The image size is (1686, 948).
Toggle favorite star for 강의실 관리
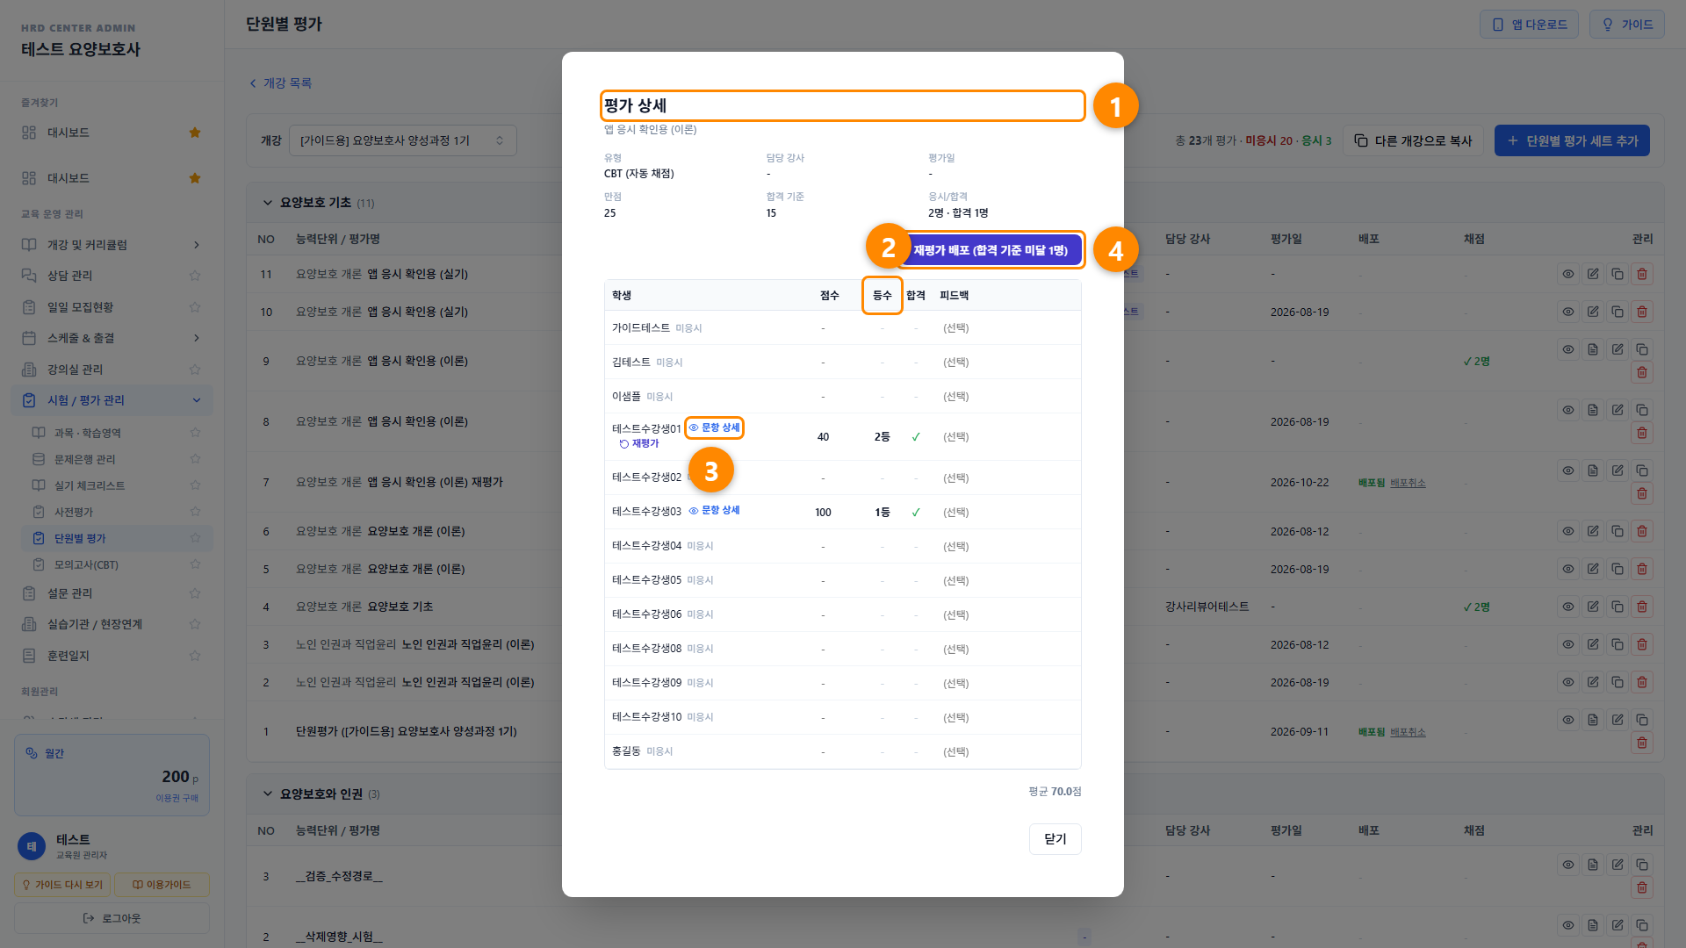pyautogui.click(x=195, y=370)
